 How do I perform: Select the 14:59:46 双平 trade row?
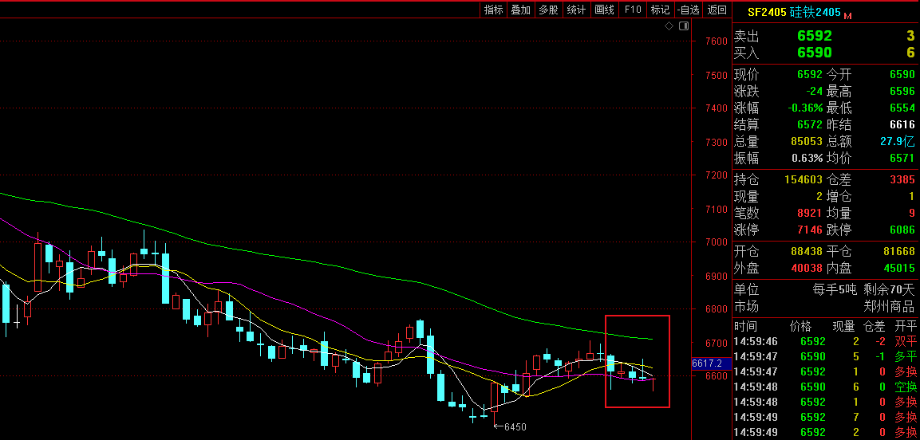825,342
